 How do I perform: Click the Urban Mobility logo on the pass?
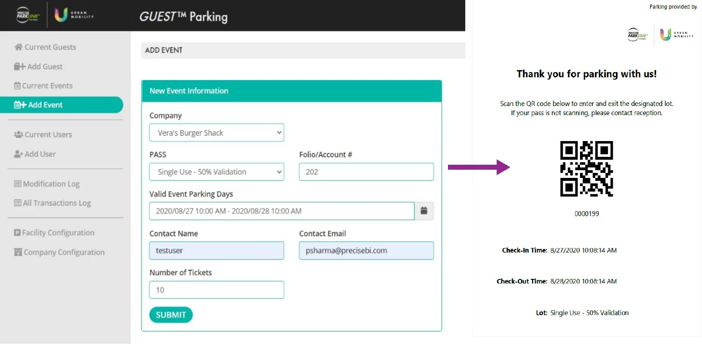[677, 35]
